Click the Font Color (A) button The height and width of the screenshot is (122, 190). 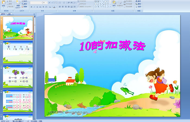click(54, 7)
